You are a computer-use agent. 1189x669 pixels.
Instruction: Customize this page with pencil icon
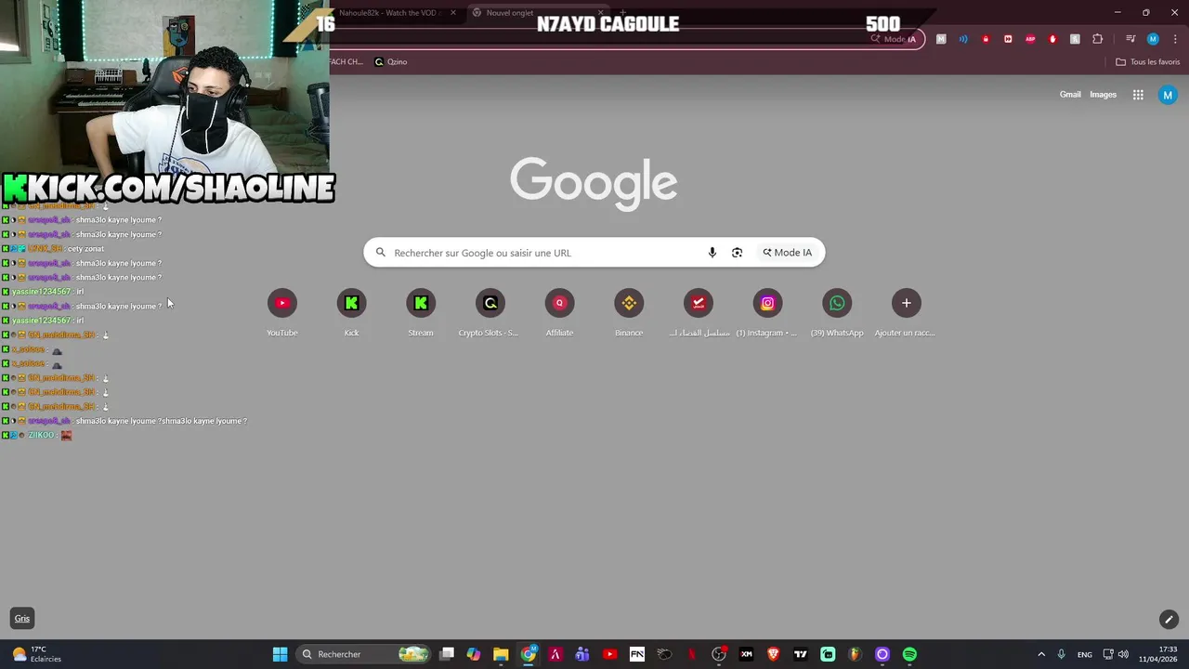[x=1169, y=620]
